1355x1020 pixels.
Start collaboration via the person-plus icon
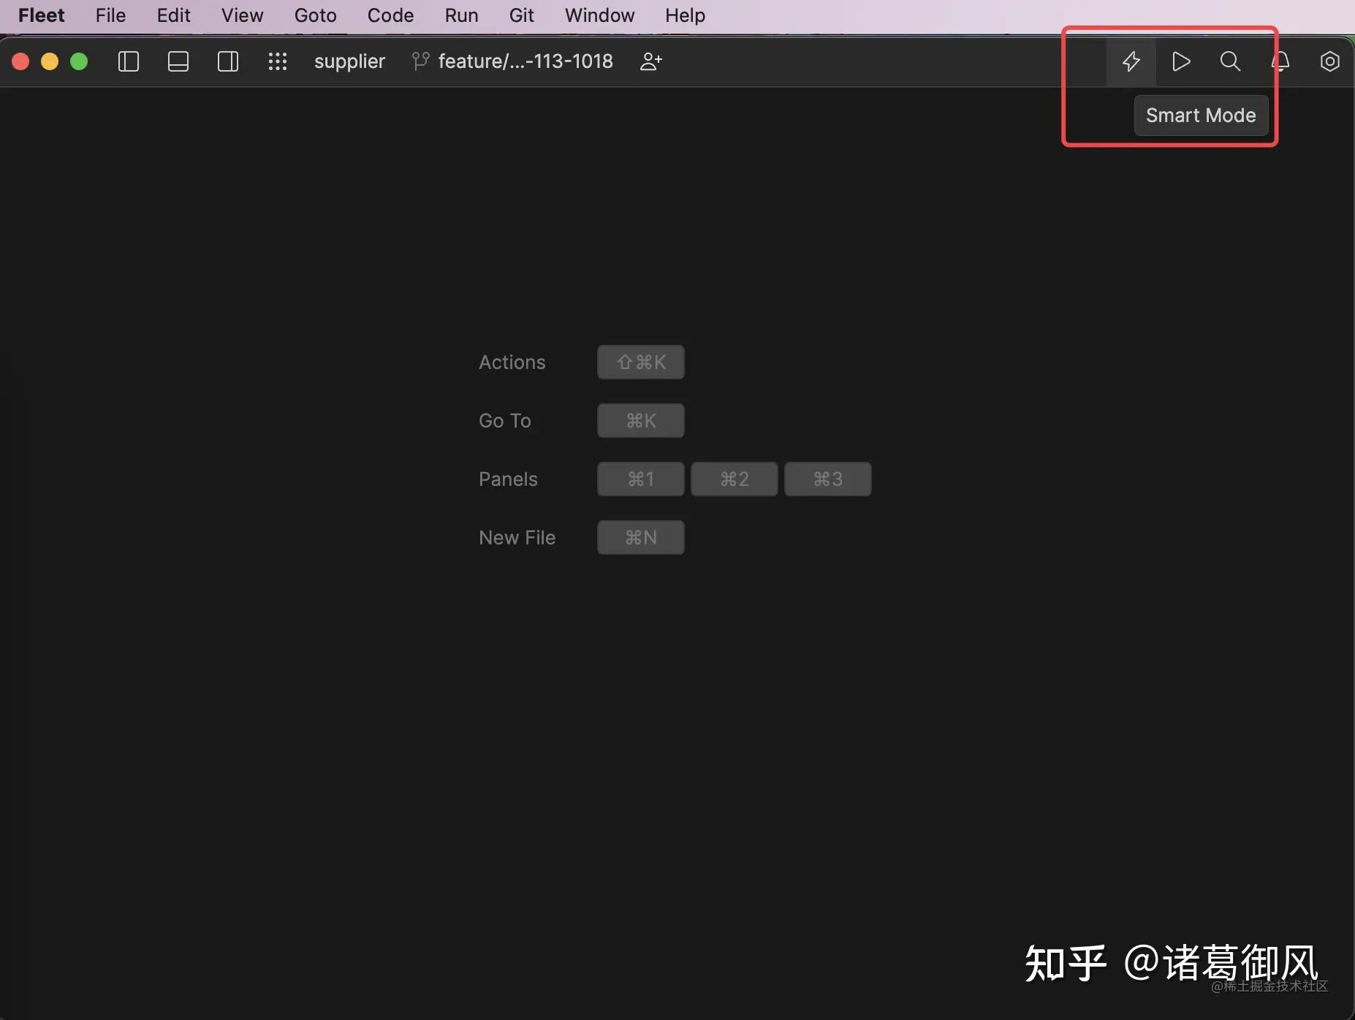point(650,61)
